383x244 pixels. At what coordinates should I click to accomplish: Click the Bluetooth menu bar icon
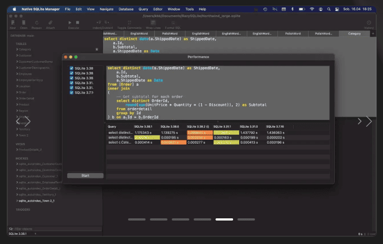pos(292,9)
